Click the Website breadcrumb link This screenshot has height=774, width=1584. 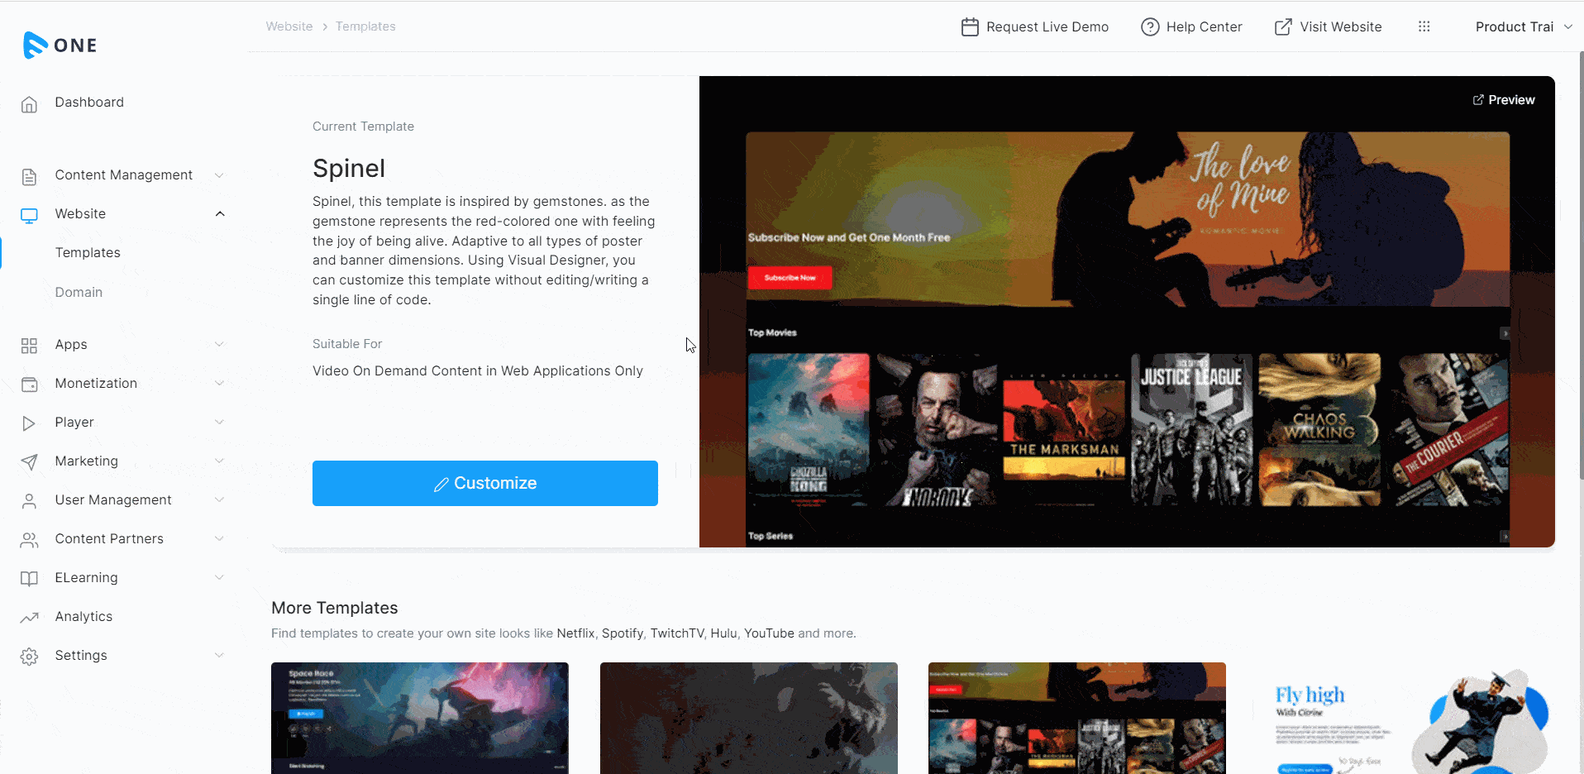(x=289, y=26)
